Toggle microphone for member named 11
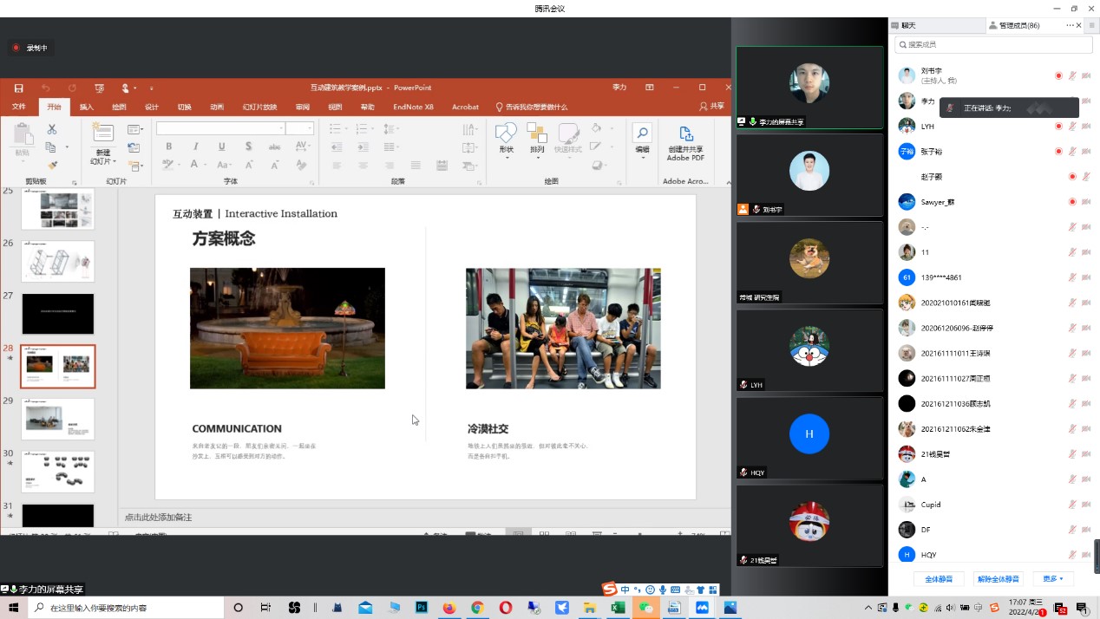Image resolution: width=1100 pixels, height=619 pixels. (1072, 252)
